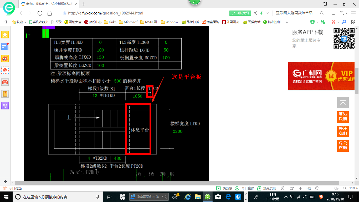Toggle the lightning speed mode icon
Viewport: 359px width, 202px height.
pyautogui.click(x=262, y=13)
